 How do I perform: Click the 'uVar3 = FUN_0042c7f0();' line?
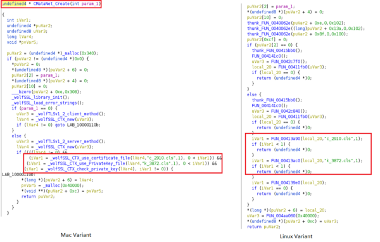pos(279,61)
